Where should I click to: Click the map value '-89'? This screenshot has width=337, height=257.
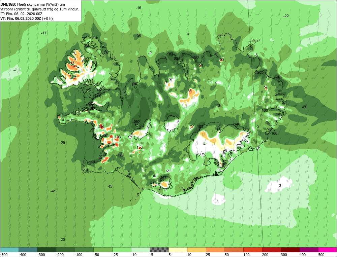coord(305,107)
